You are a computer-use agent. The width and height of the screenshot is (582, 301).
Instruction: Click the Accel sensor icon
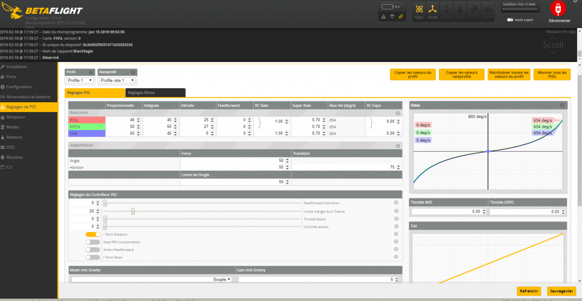433,11
